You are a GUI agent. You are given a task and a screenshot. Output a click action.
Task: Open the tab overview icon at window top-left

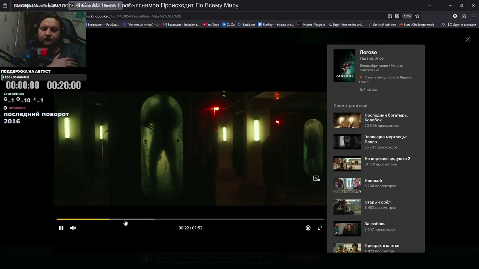point(5,6)
